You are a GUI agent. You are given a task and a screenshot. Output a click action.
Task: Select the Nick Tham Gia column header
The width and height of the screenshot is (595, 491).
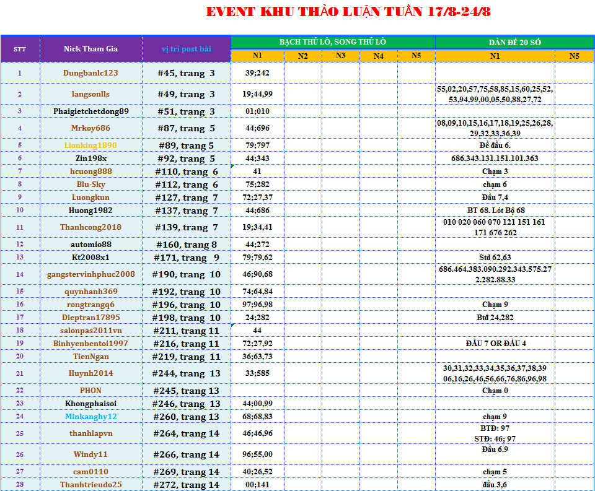point(90,49)
